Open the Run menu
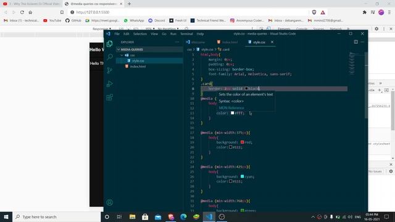 click(173, 34)
